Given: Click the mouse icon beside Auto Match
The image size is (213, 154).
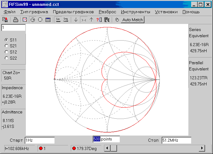Looking at the screenshot, I should (117, 20).
